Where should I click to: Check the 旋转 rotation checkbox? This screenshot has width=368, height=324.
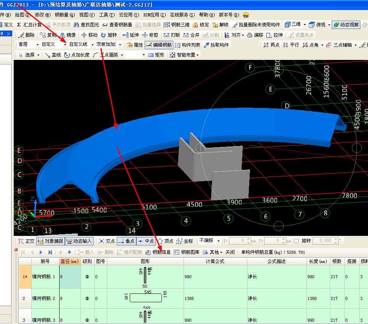pos(296,241)
